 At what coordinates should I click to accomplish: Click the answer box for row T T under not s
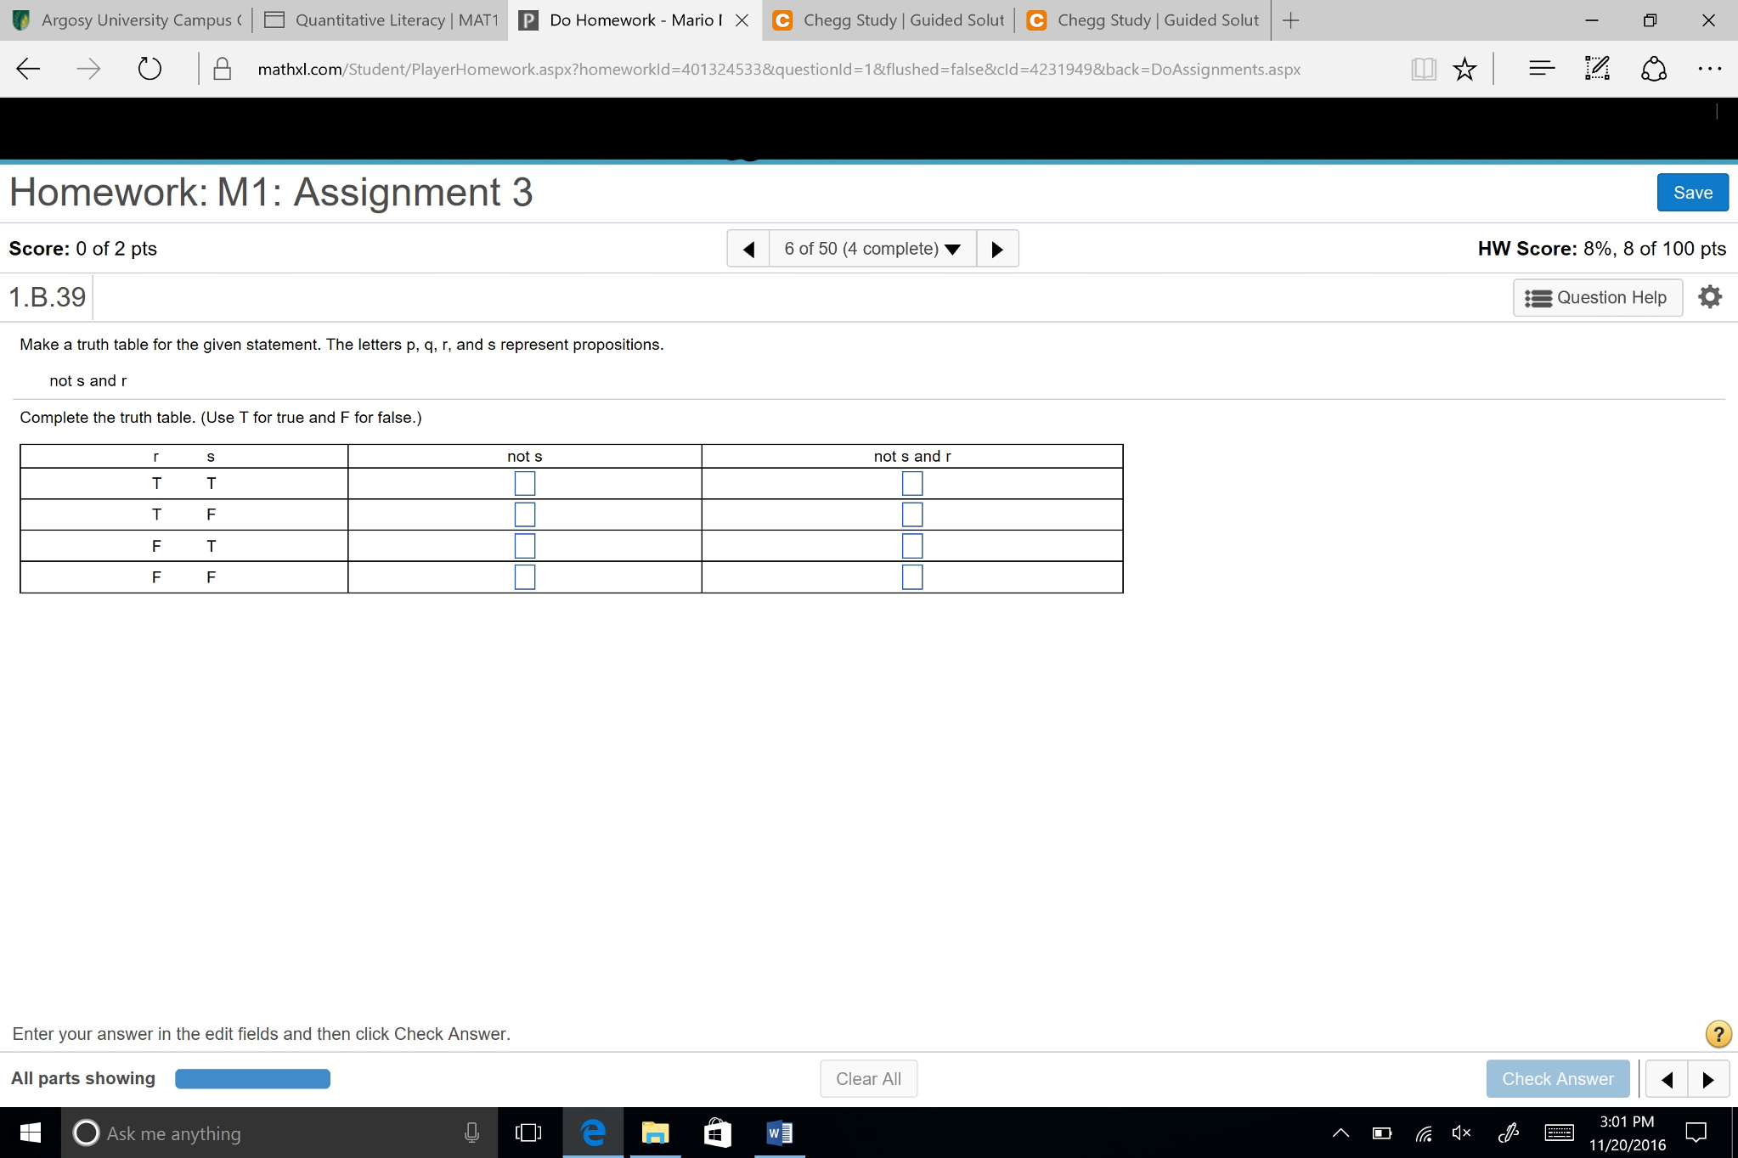click(525, 483)
